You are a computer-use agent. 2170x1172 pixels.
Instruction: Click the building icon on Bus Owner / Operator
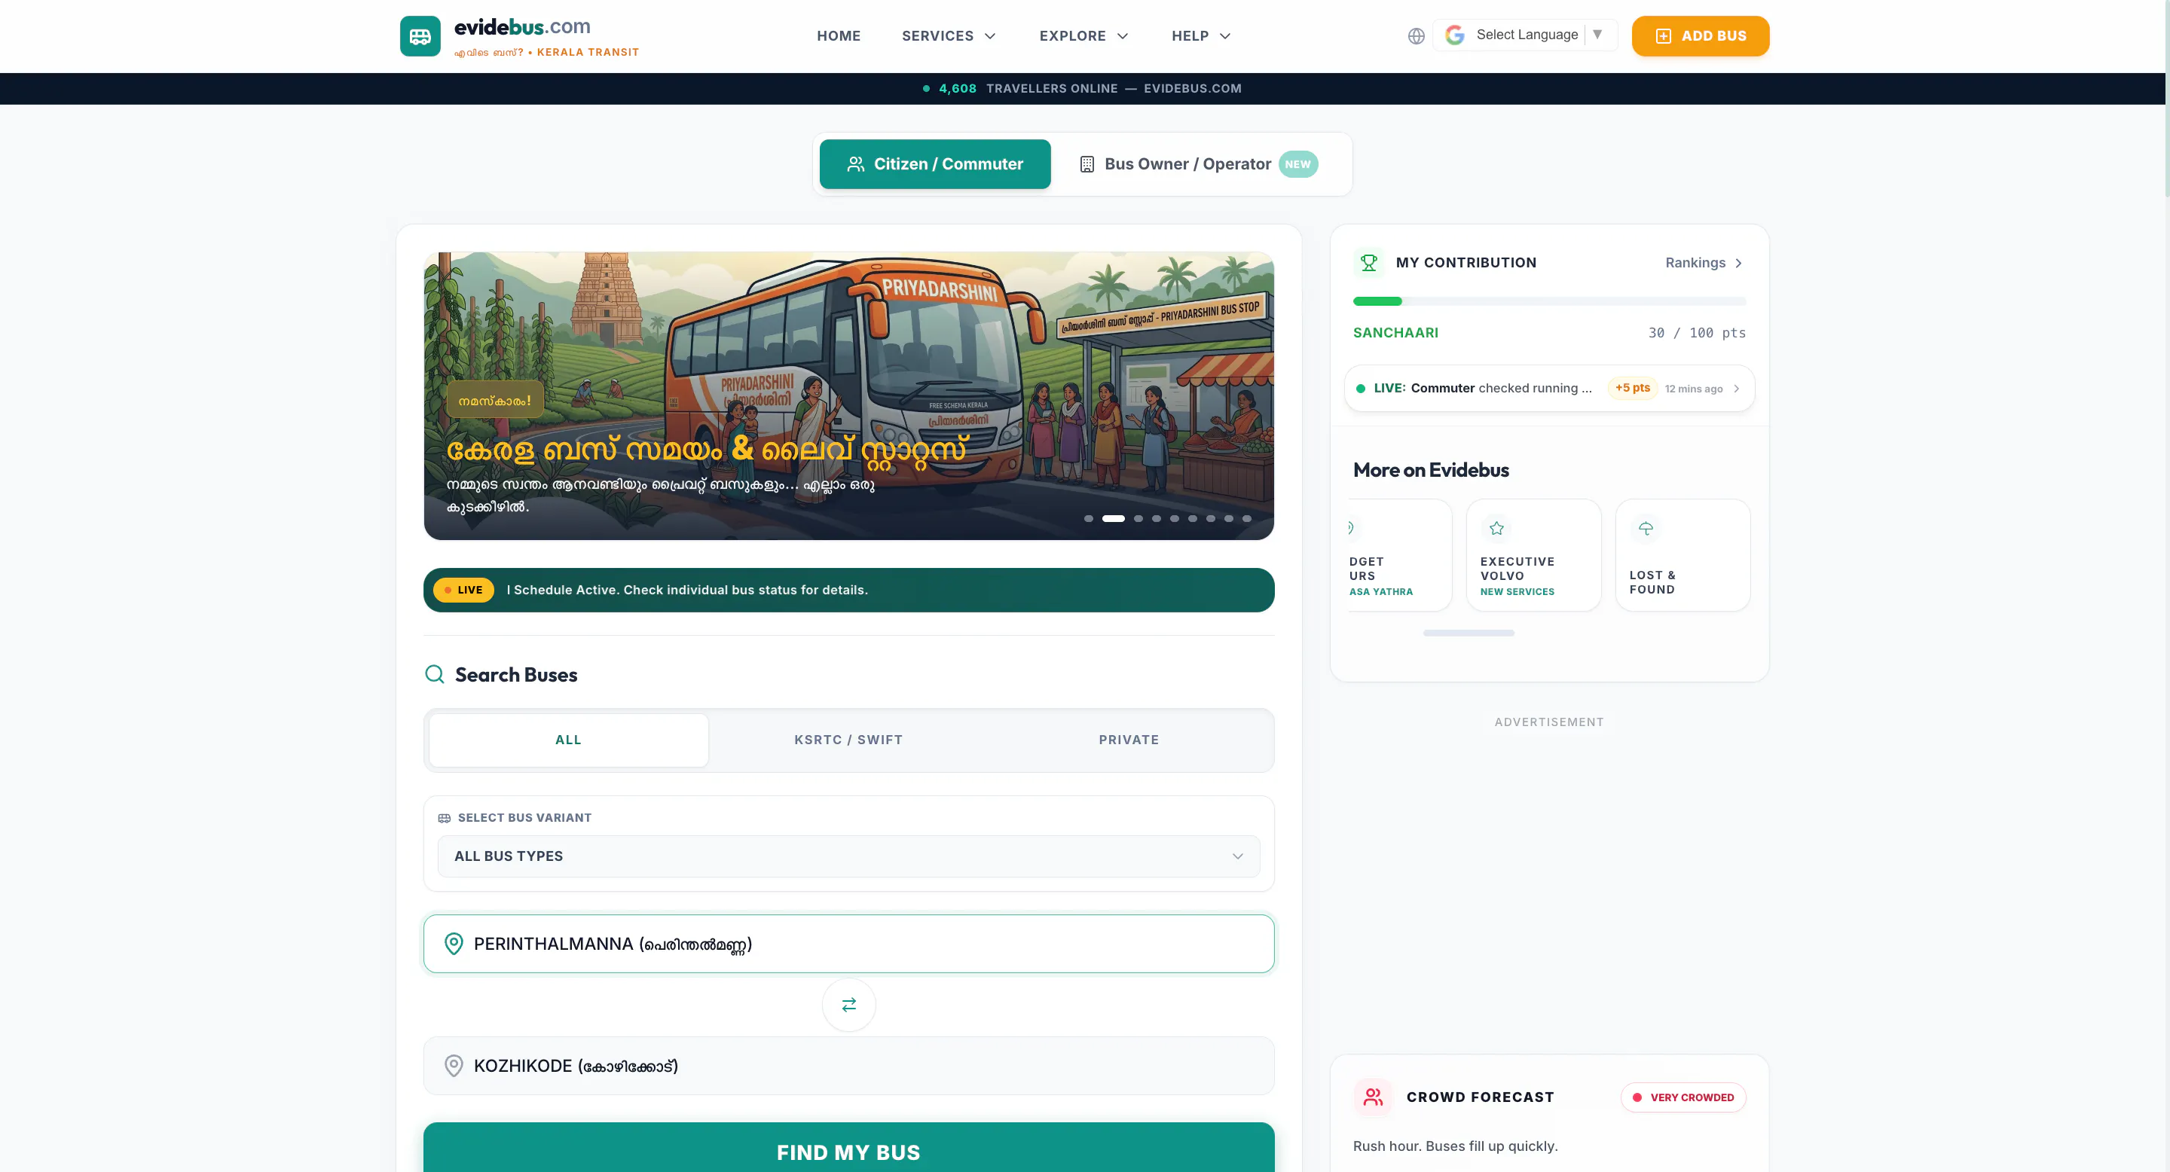point(1087,164)
